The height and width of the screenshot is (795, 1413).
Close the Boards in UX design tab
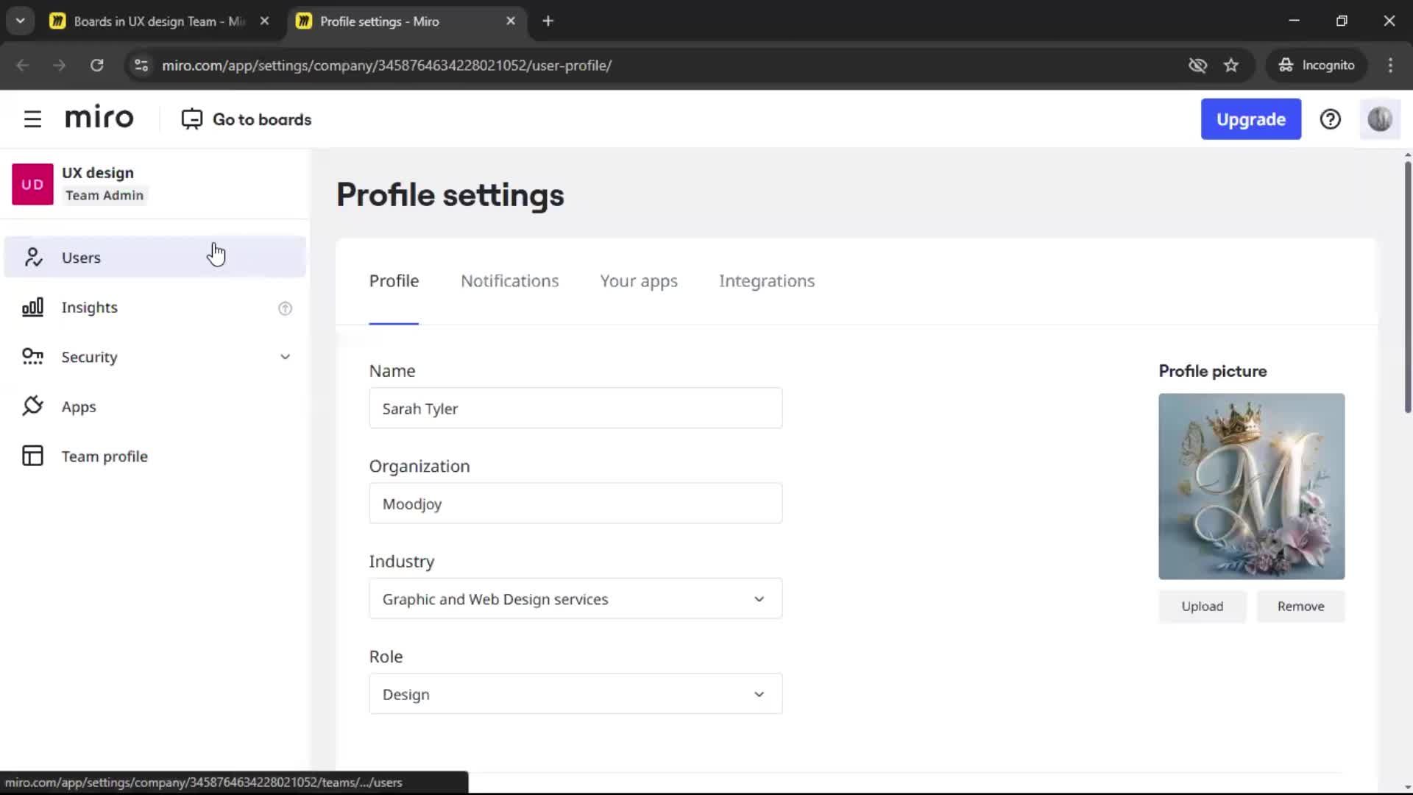coord(264,21)
